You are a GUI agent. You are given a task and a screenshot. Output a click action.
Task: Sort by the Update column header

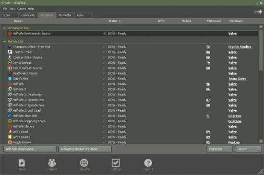[x=186, y=21]
